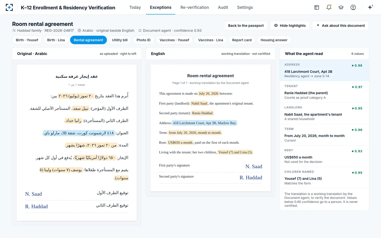This screenshot has width=381, height=238.
Task: Click Haddad family · REG-2026-24817 label
Action: pyautogui.click(x=43, y=30)
